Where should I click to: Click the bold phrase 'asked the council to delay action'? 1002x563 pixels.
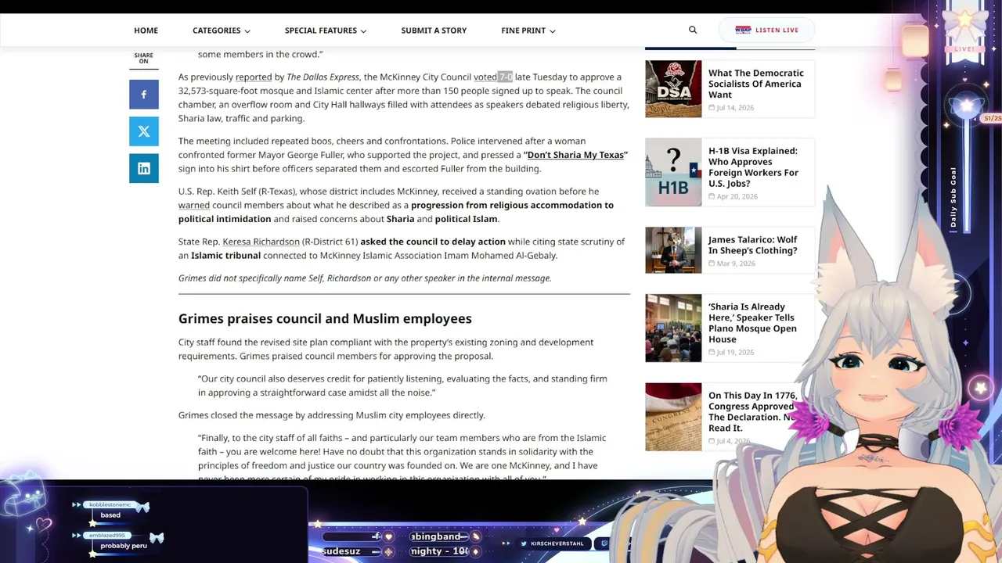click(x=433, y=242)
